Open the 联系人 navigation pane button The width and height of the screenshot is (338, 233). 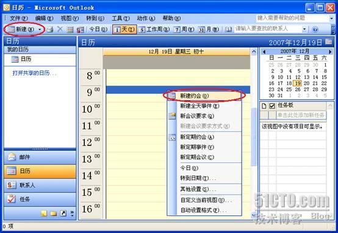(x=40, y=185)
